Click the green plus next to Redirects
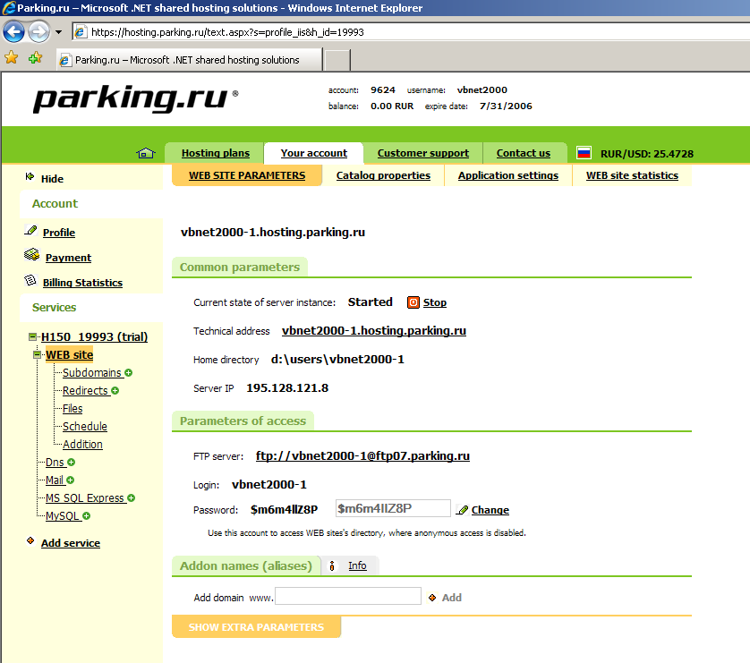 115,390
